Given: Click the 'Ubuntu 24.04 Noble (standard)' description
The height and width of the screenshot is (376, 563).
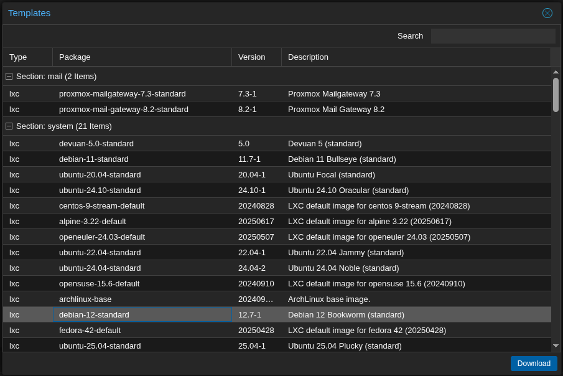Looking at the screenshot, I should pos(343,268).
